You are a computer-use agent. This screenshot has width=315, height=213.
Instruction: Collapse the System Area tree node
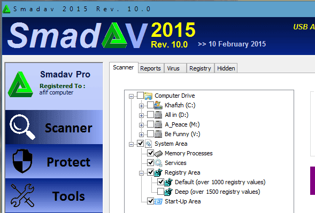(131, 145)
